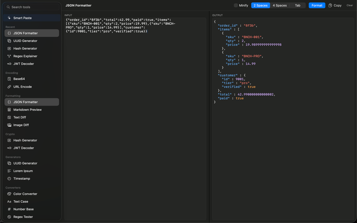The width and height of the screenshot is (357, 223).
Task: Click the Number Base label
Action: [x=23, y=209]
